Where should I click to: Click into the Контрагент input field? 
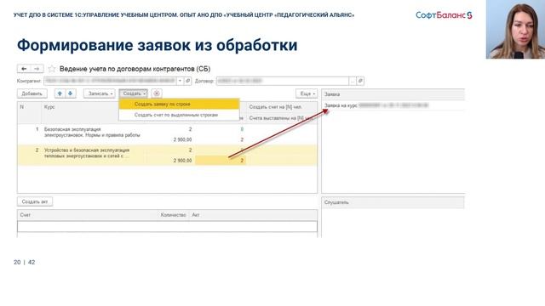pos(110,81)
